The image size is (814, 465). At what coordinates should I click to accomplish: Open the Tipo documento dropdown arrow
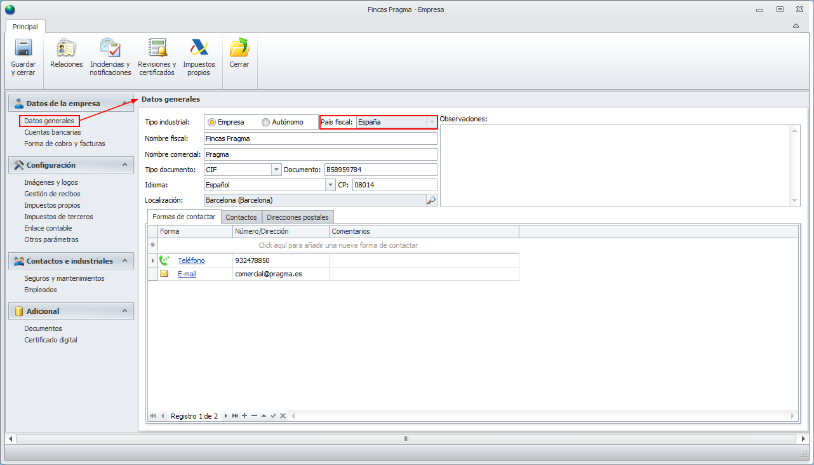pyautogui.click(x=276, y=170)
